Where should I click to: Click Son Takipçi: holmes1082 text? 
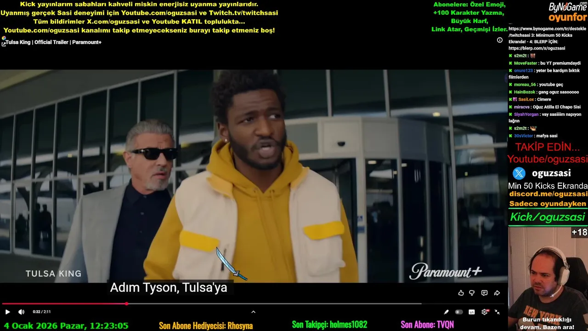point(329,325)
